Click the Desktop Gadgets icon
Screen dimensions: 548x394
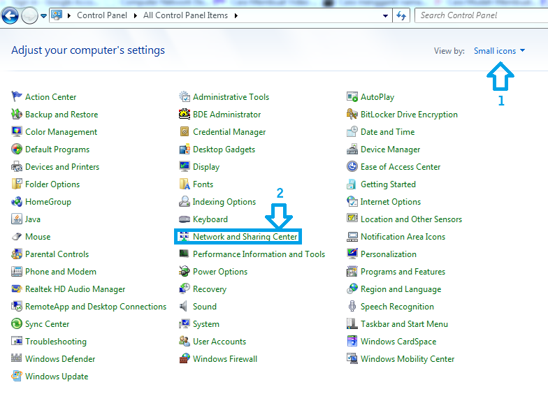[185, 149]
